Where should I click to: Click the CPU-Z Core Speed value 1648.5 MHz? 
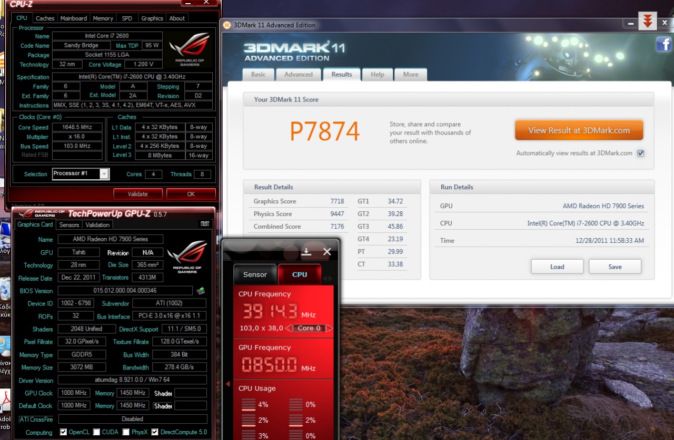77,127
